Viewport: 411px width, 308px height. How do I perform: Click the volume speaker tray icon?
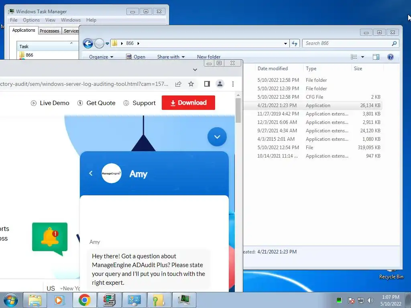tap(370, 300)
